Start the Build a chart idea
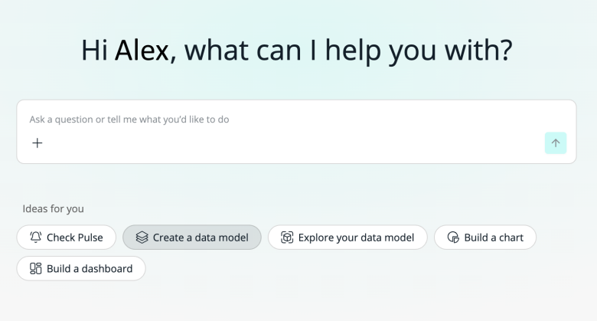The height and width of the screenshot is (321, 597). tap(485, 237)
